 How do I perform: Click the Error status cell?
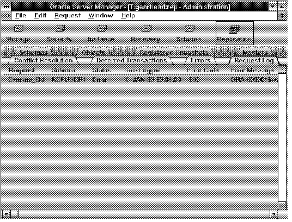click(x=100, y=80)
